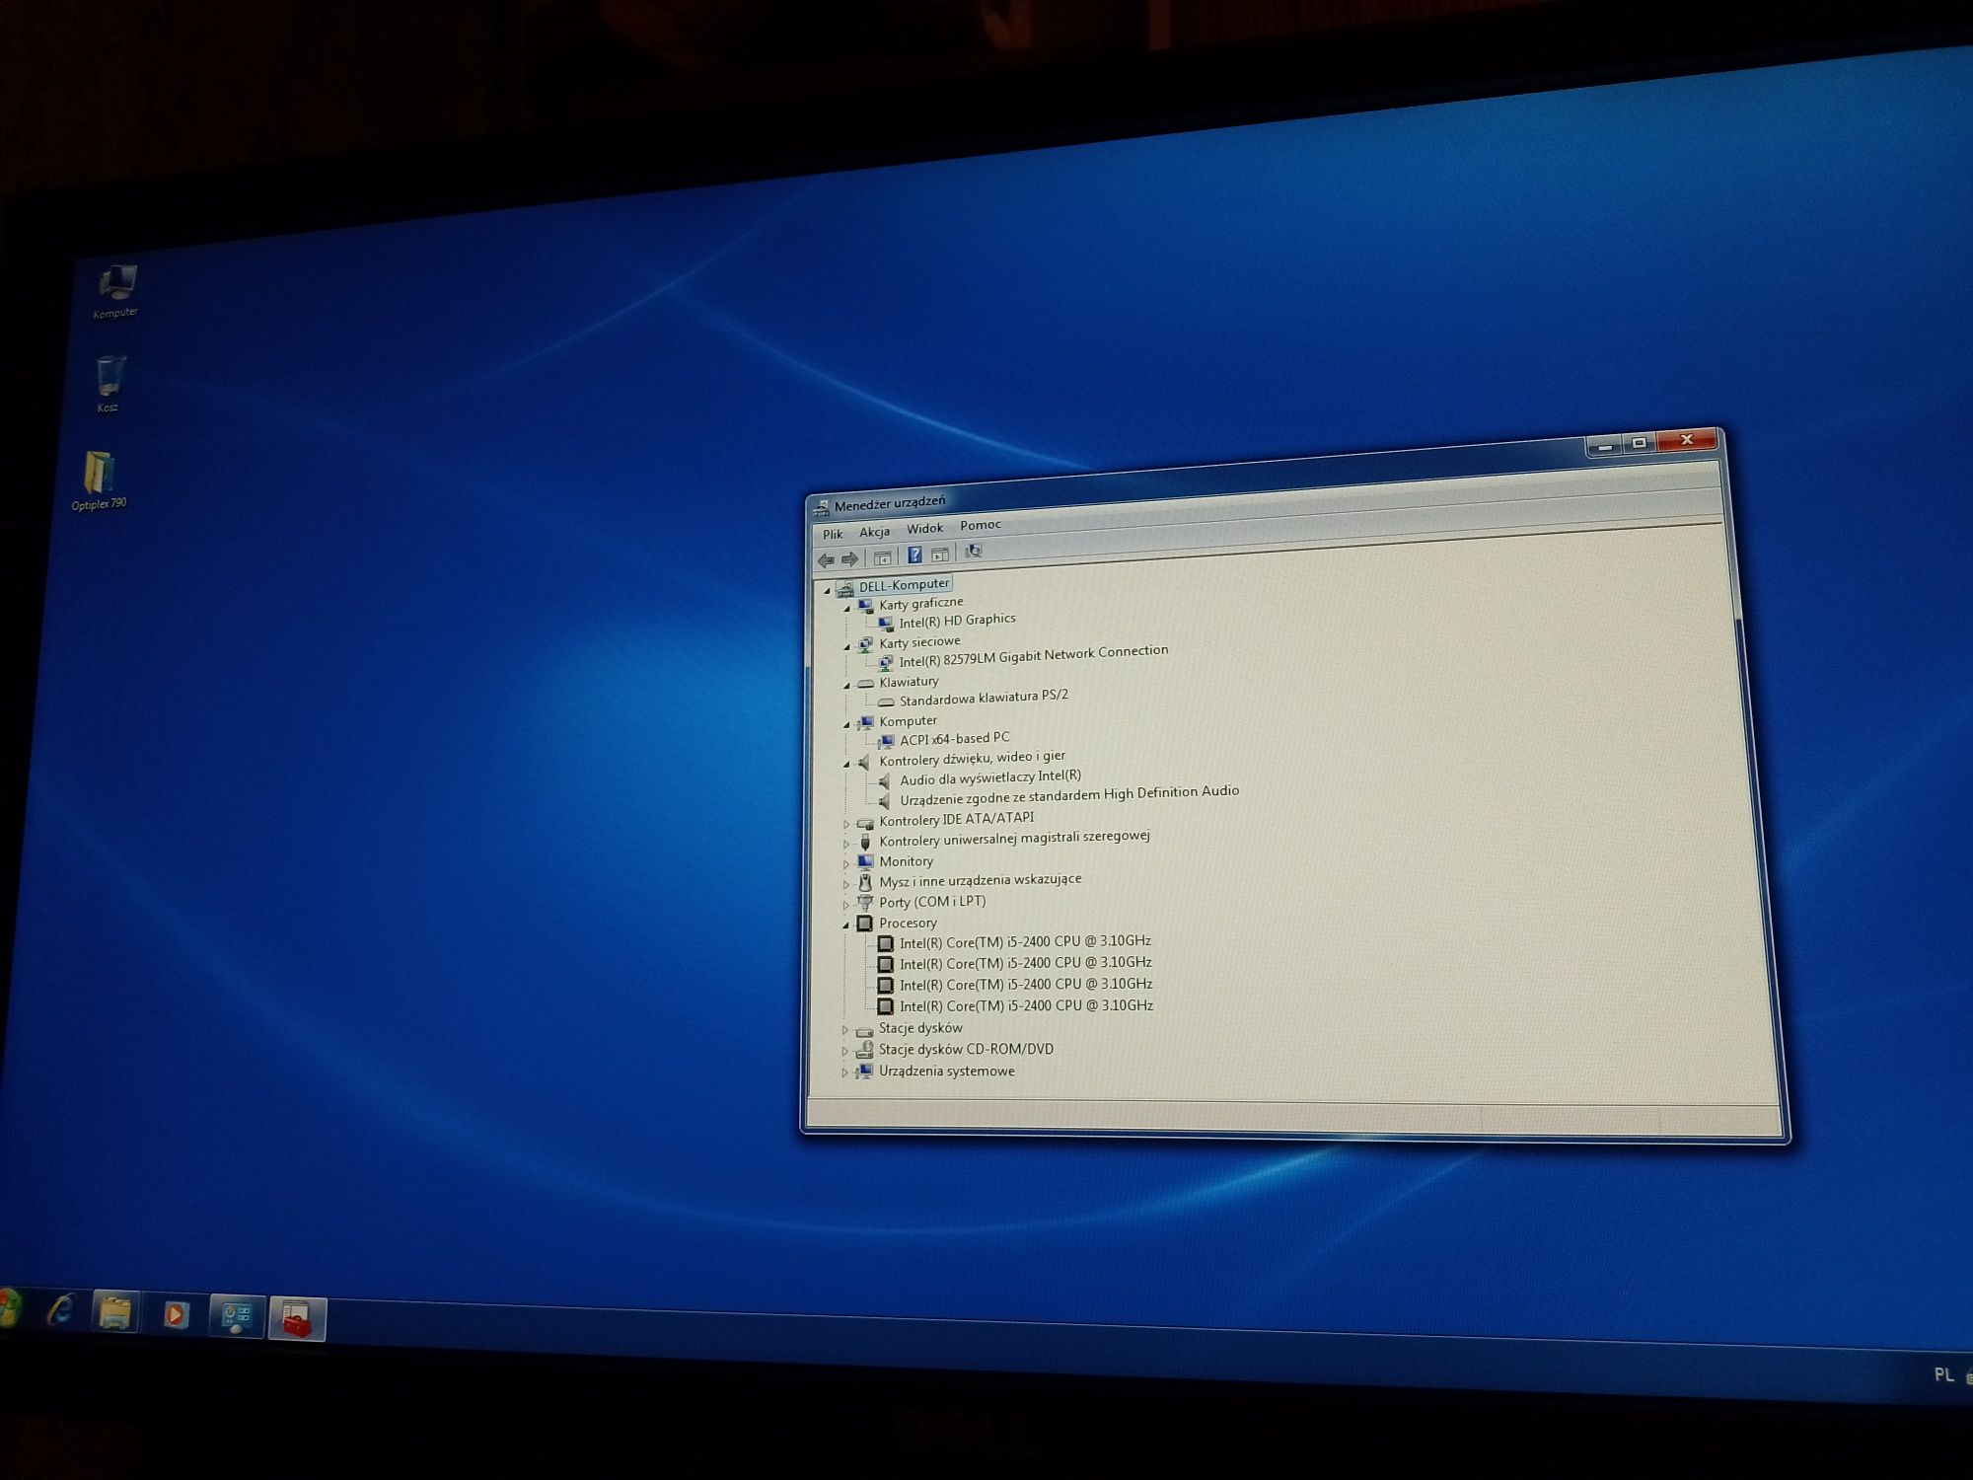Select the DELL-Komputer root node
Viewport: 1973px width, 1480px height.
[904, 584]
